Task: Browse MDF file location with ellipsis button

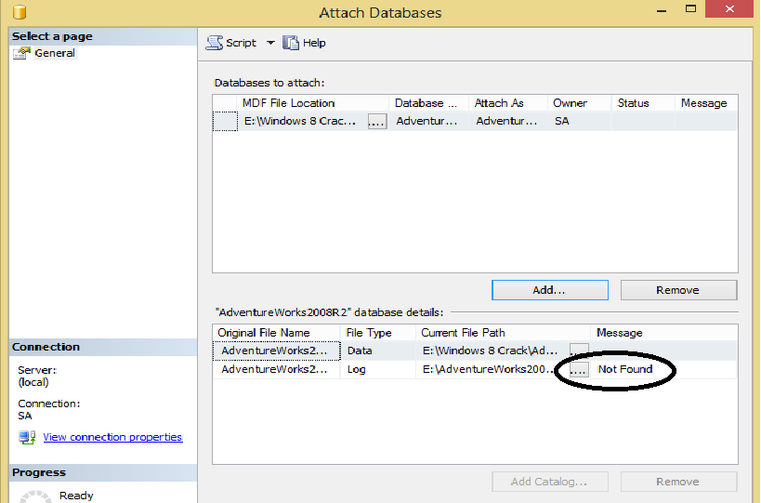Action: (376, 122)
